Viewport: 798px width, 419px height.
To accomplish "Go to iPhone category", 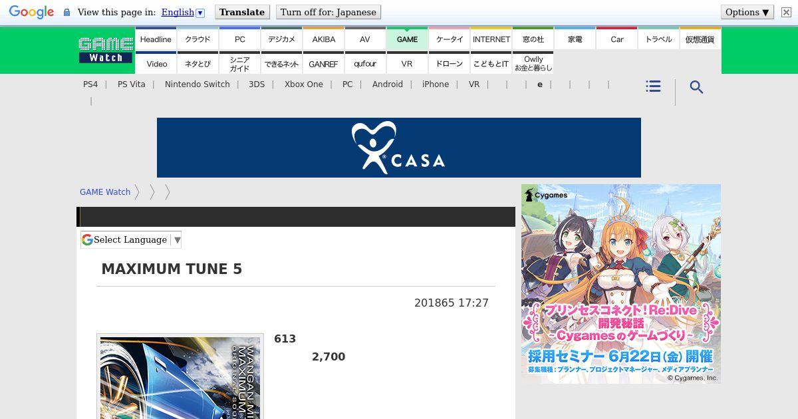I will click(x=436, y=84).
